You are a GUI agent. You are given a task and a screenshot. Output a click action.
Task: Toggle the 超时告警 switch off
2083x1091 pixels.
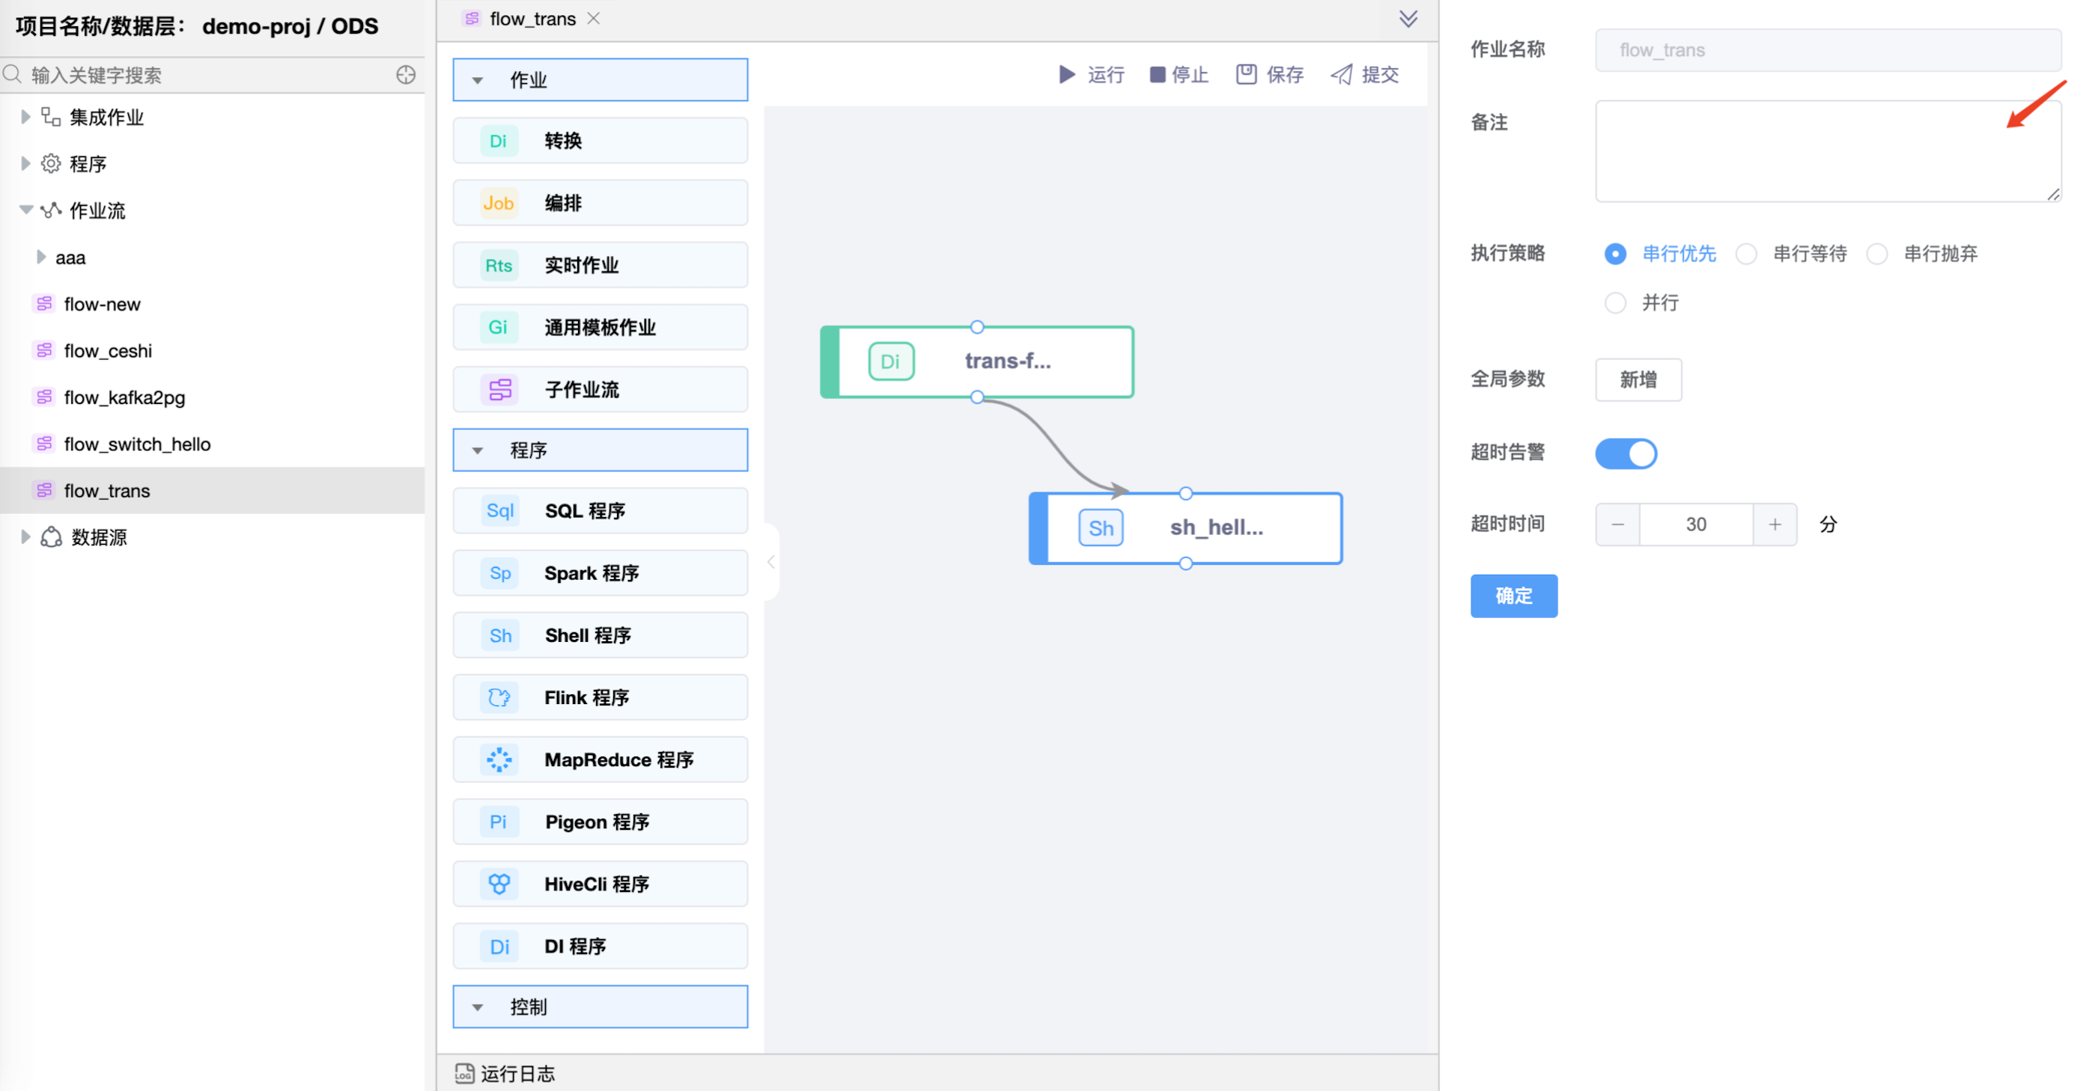(x=1626, y=453)
